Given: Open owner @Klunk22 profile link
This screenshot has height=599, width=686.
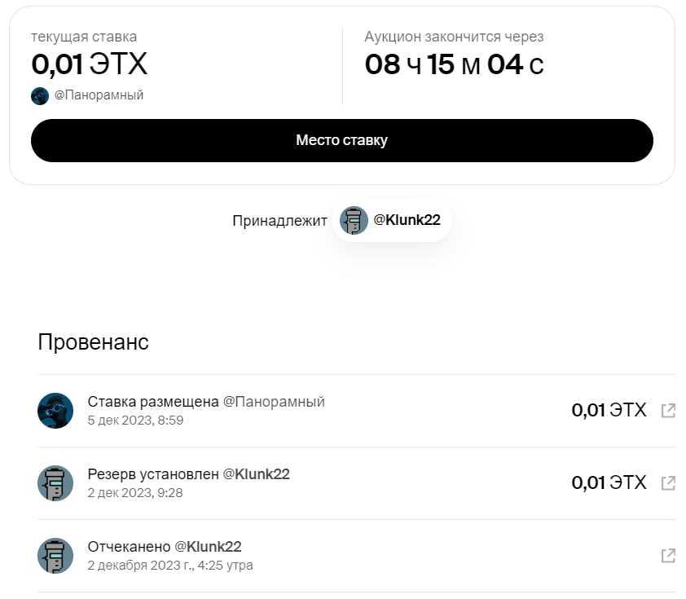Looking at the screenshot, I should [x=407, y=220].
